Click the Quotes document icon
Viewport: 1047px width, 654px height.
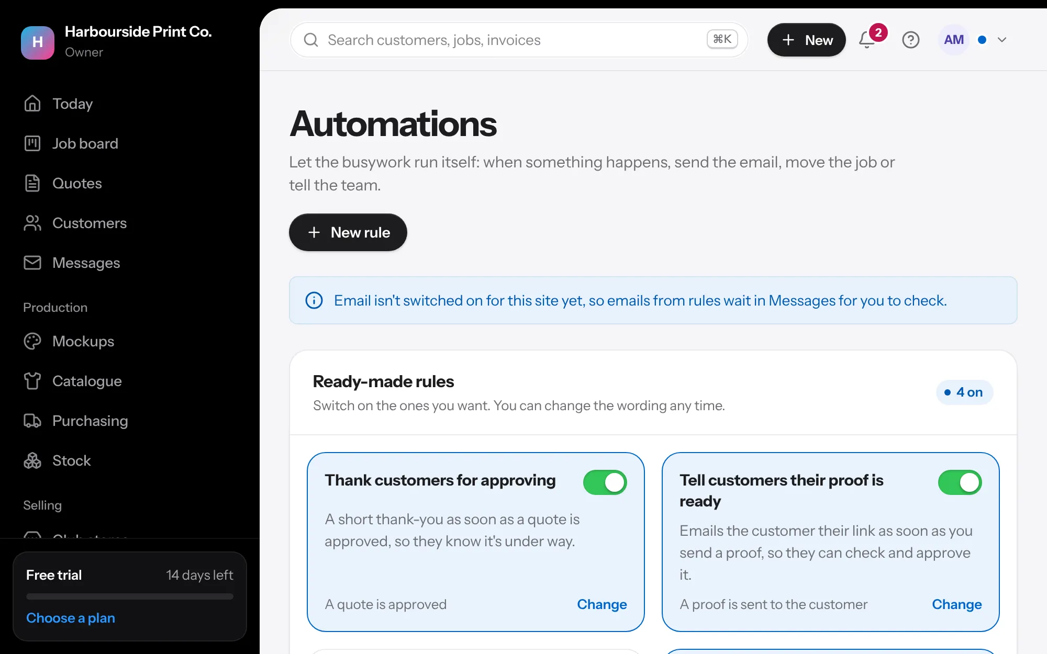pyautogui.click(x=32, y=183)
